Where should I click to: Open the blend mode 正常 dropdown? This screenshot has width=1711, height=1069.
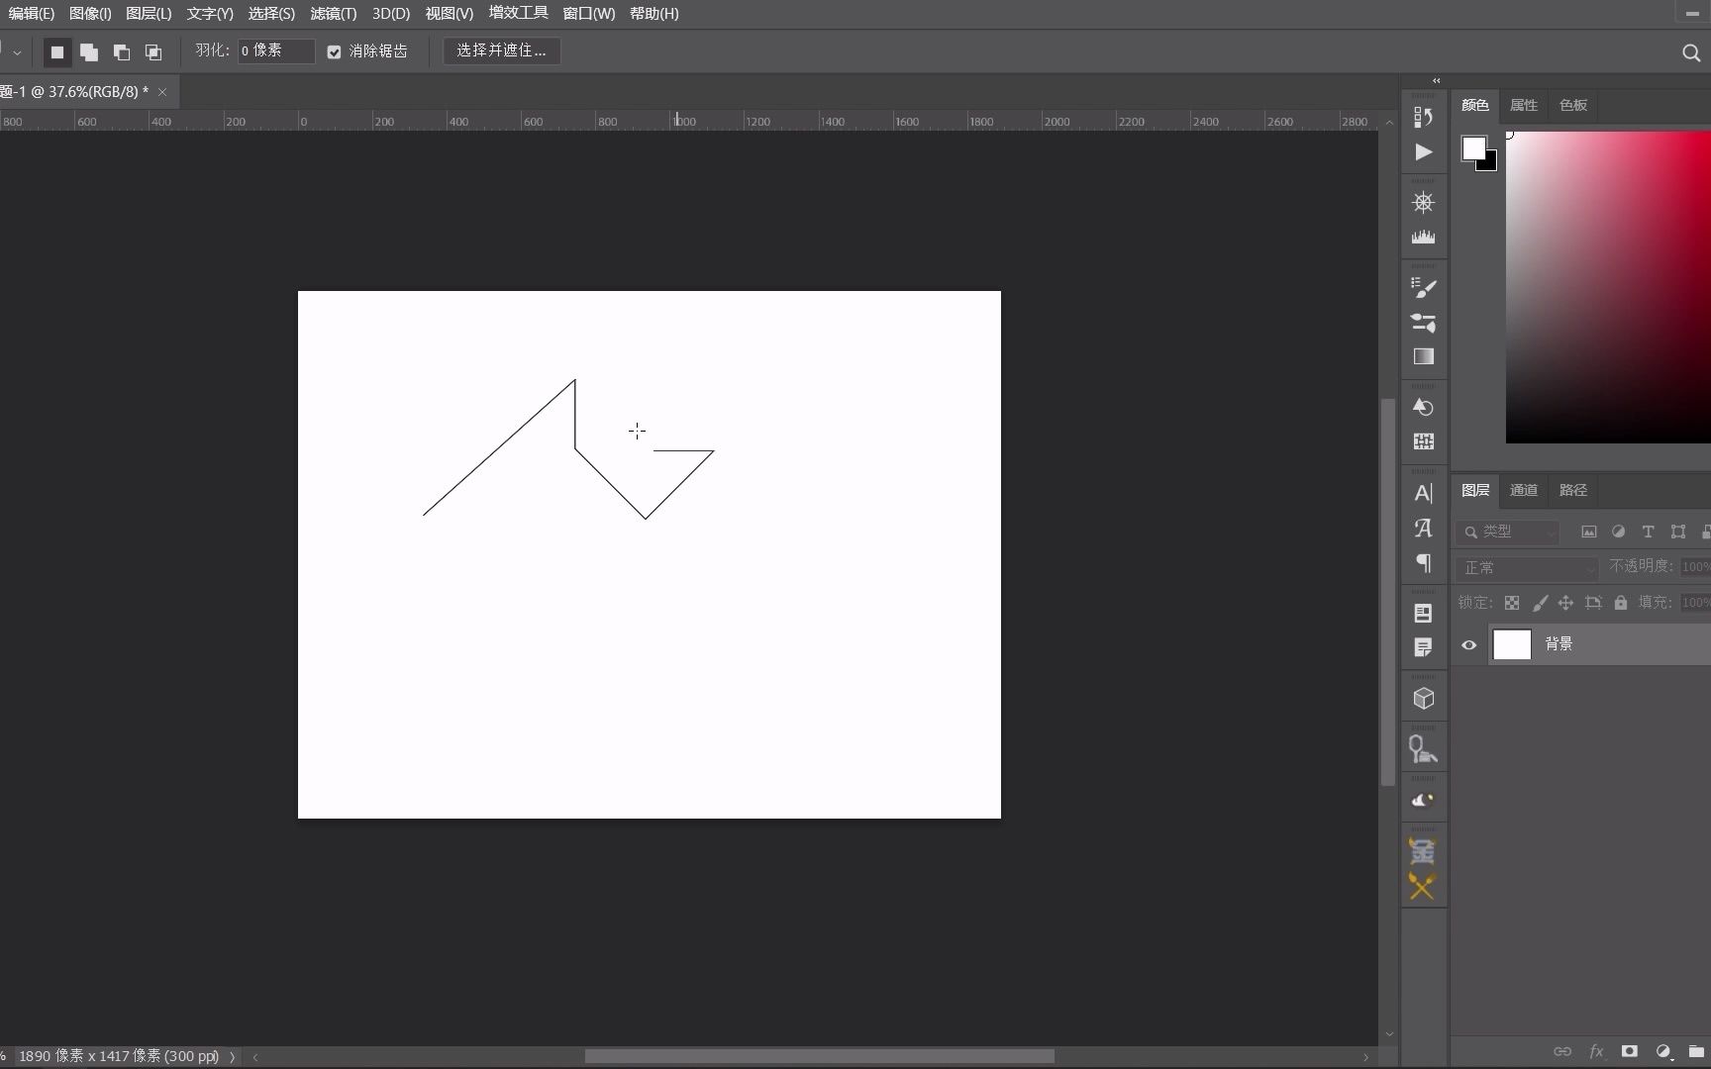coord(1527,568)
